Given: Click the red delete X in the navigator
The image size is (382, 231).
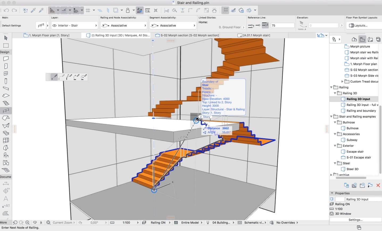Looking at the screenshot, I should click(378, 185).
